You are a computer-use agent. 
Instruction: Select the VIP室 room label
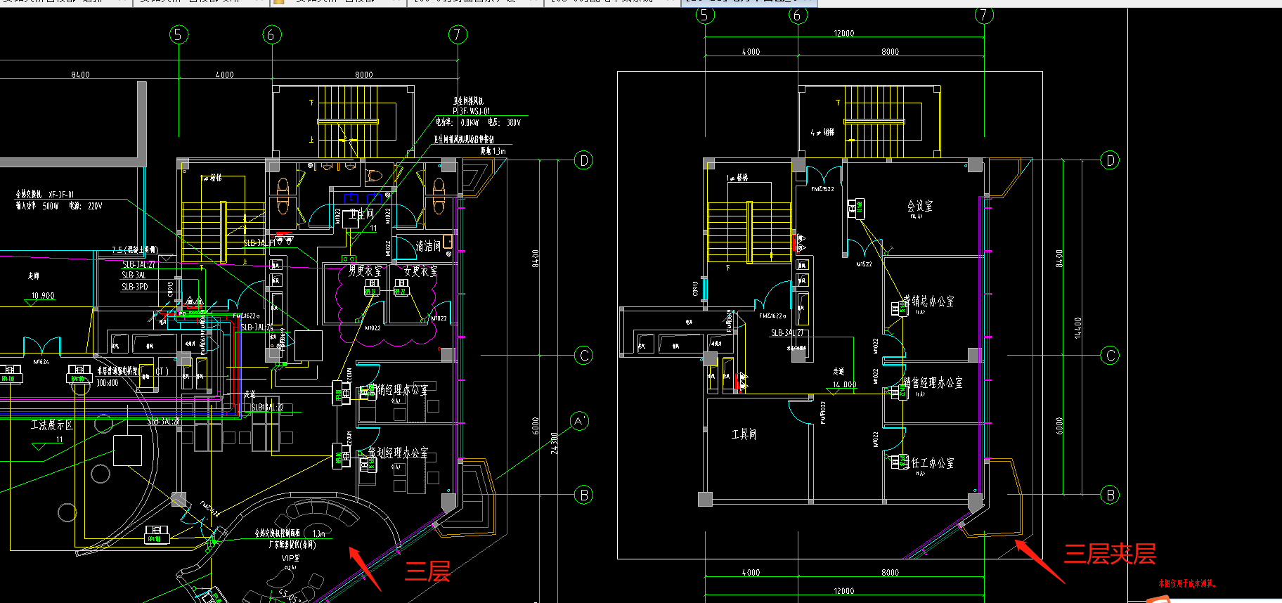(291, 558)
